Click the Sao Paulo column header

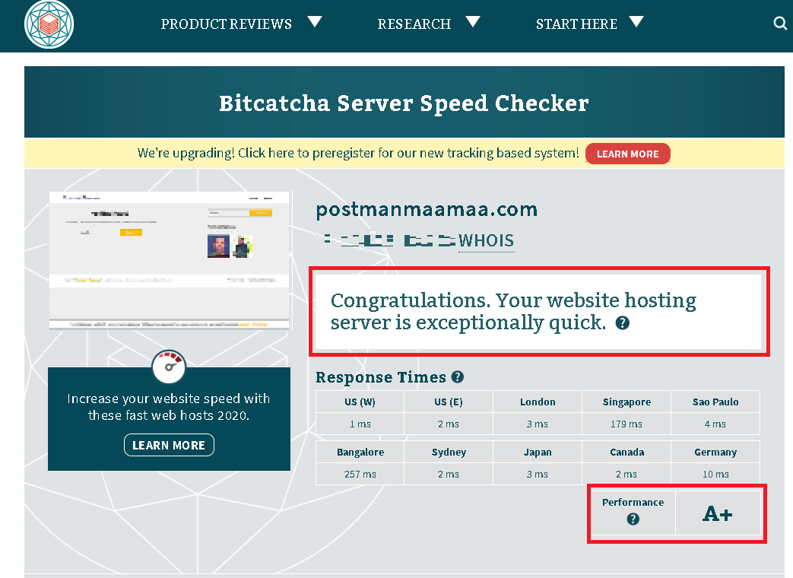715,402
